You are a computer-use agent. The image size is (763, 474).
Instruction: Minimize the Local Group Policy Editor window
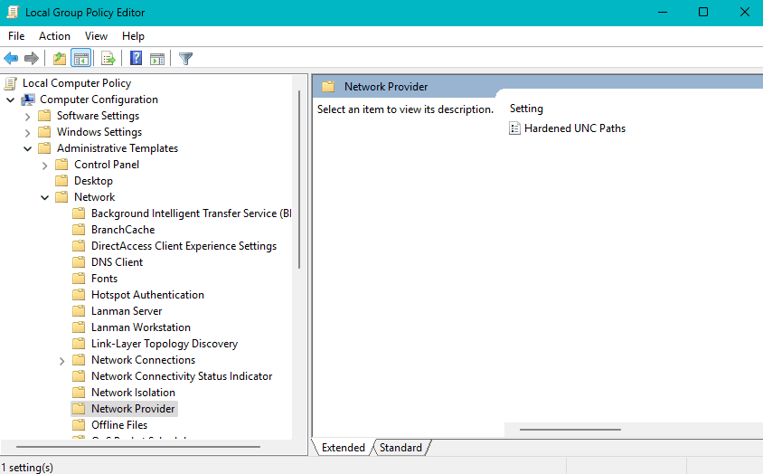pos(663,12)
